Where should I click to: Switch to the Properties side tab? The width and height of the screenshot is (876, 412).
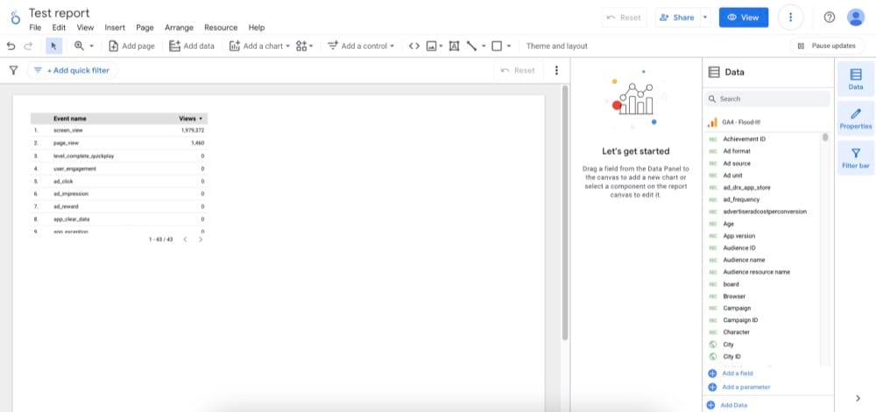pyautogui.click(x=855, y=119)
